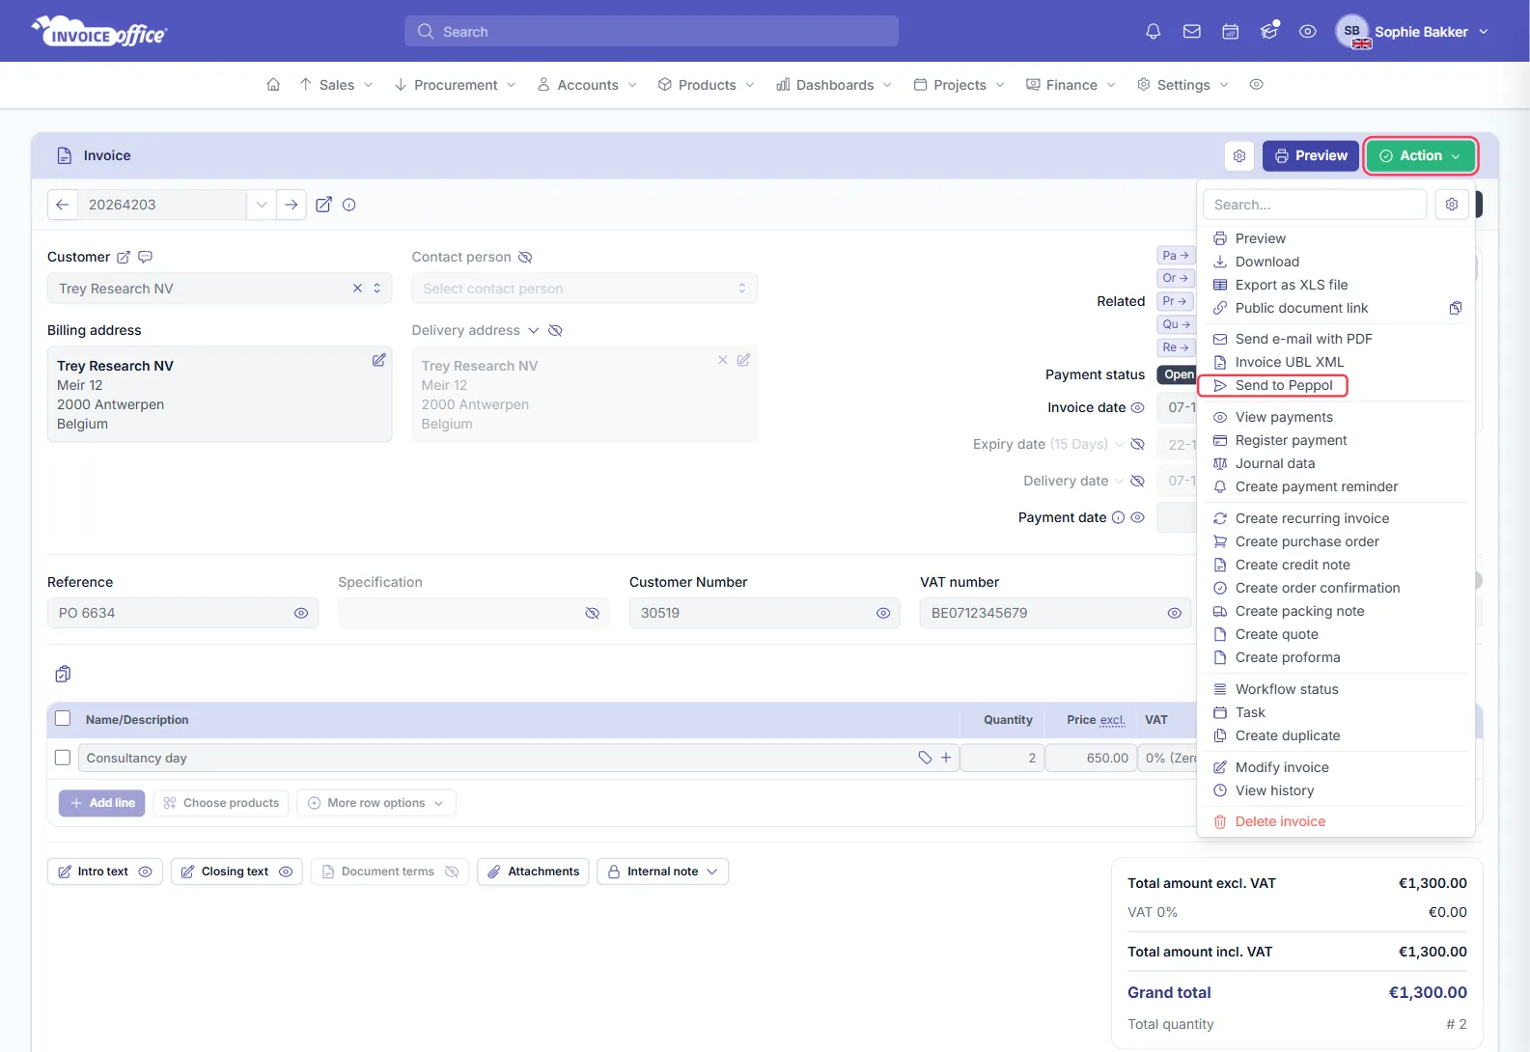Image resolution: width=1530 pixels, height=1052 pixels.
Task: Click the Add line button
Action: (102, 803)
